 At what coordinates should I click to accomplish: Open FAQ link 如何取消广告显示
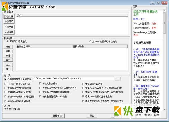tap(145, 73)
